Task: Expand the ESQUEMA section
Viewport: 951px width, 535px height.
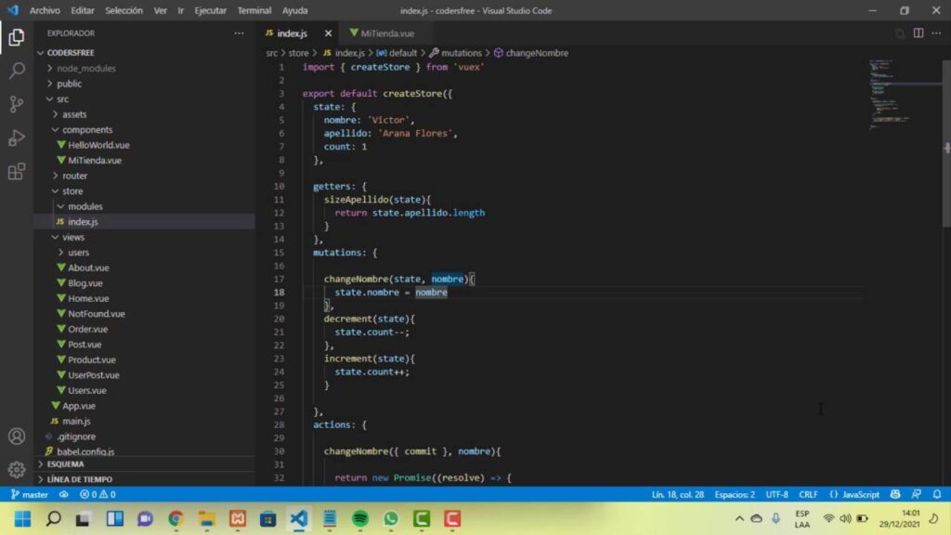Action: (65, 463)
